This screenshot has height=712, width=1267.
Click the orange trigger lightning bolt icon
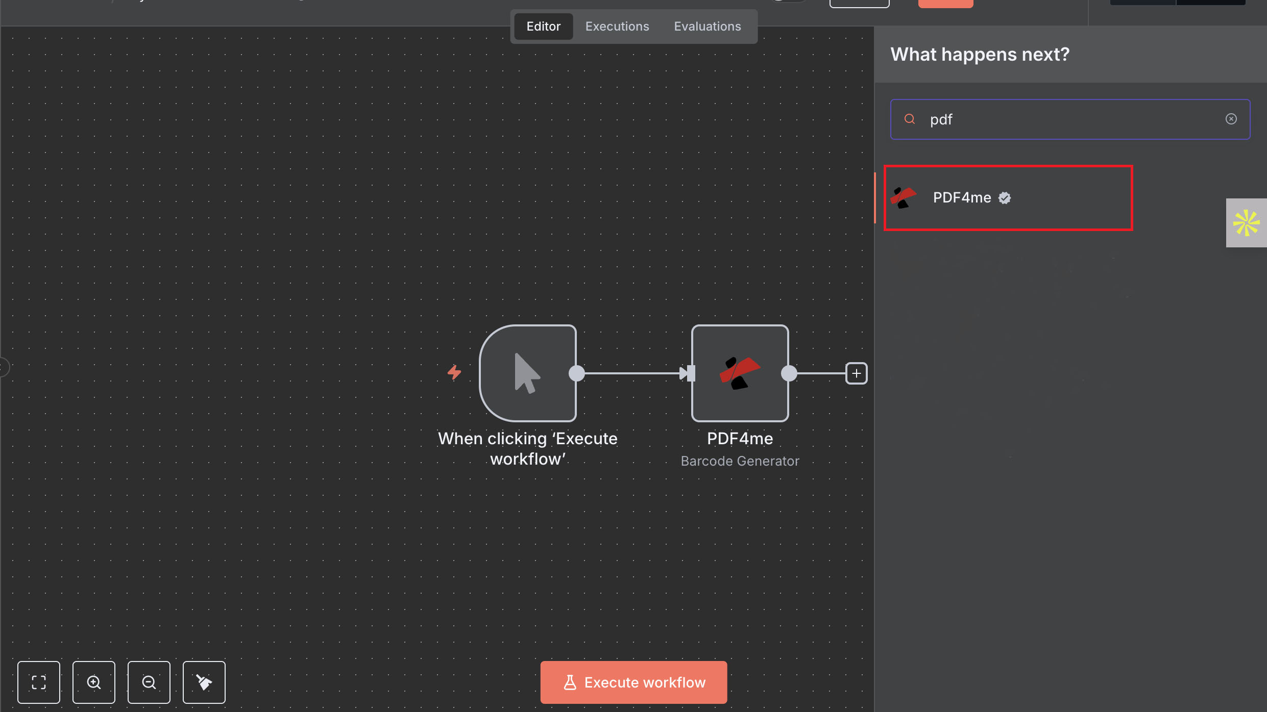(454, 372)
